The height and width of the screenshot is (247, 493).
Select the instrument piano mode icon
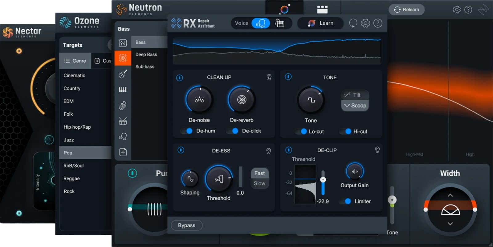(x=279, y=23)
